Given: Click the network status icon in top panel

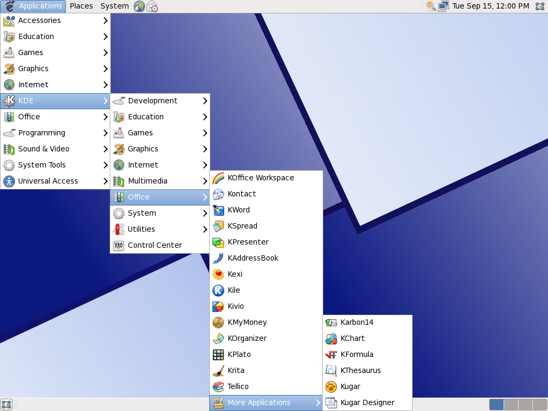Looking at the screenshot, I should [x=444, y=6].
